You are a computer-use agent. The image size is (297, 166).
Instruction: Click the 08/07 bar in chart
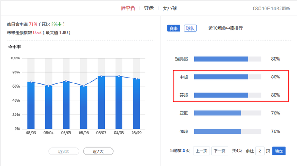(x=101, y=103)
